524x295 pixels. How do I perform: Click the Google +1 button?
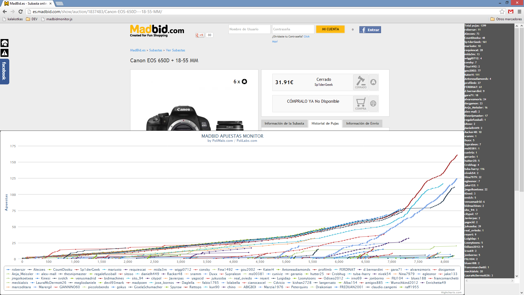pyautogui.click(x=200, y=35)
